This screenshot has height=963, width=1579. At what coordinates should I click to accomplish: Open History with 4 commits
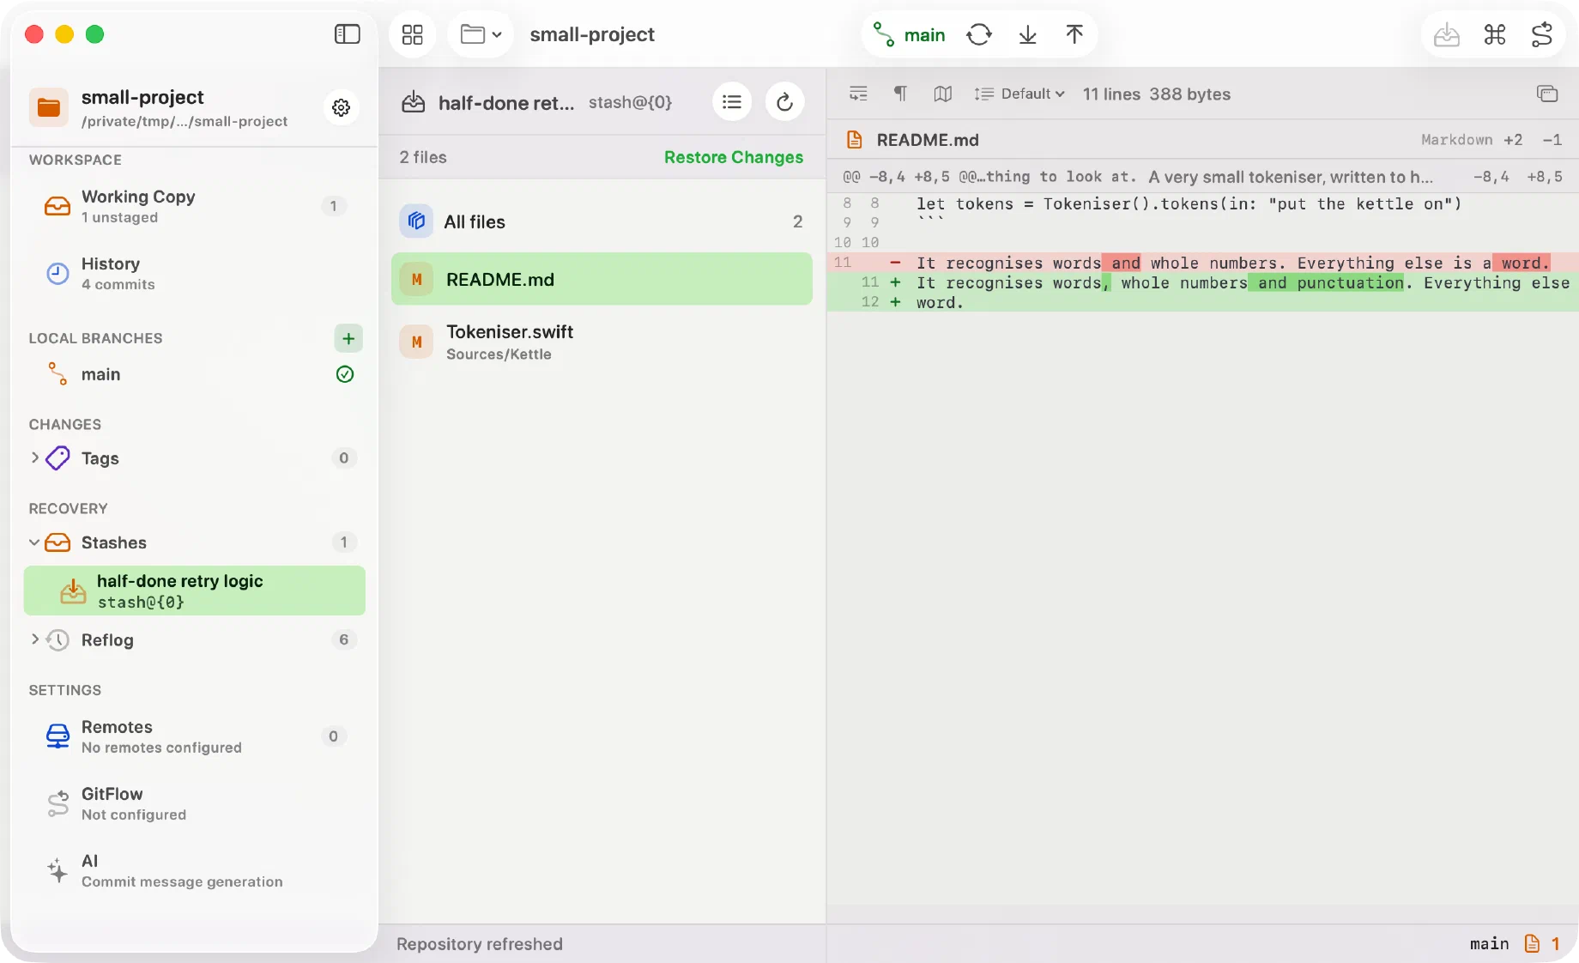tap(194, 273)
